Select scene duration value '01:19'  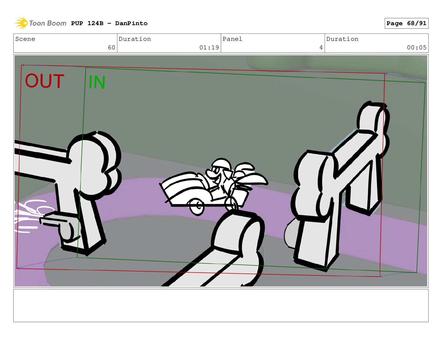click(209, 47)
